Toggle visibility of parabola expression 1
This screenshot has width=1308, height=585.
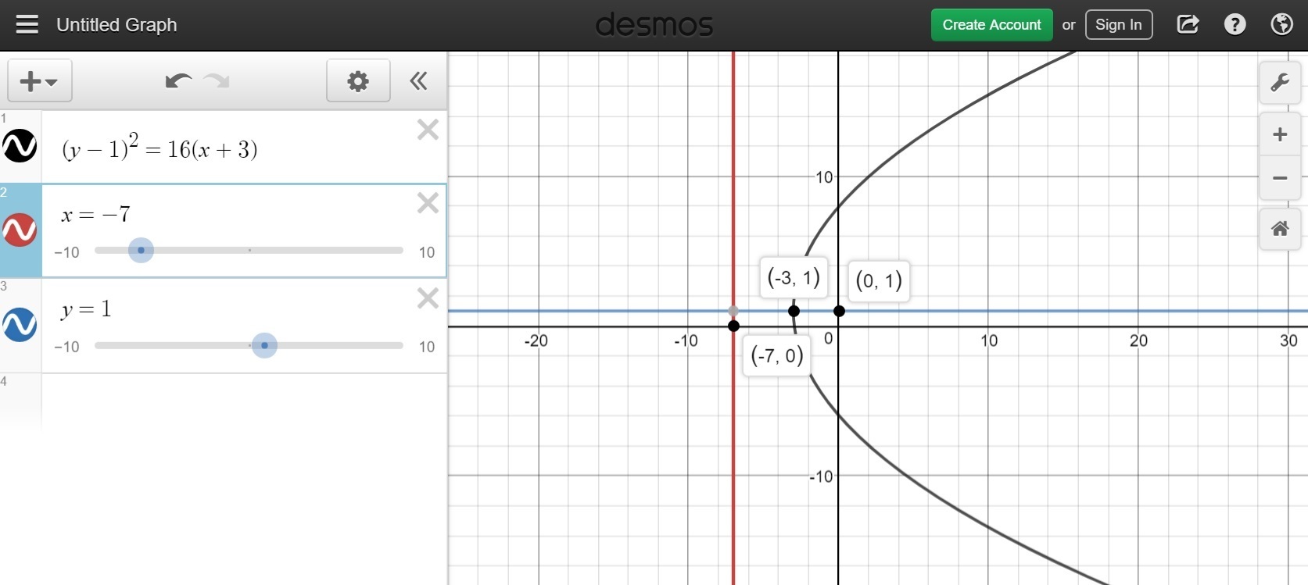20,145
